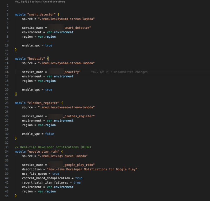The width and height of the screenshot is (210, 201).
Task: Click the sqs-queue-lambda source path string
Action: click(63, 156)
